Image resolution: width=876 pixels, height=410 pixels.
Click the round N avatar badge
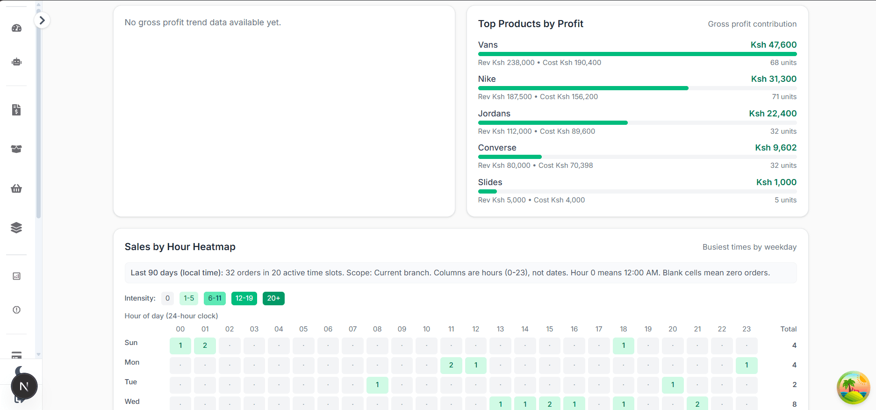pyautogui.click(x=24, y=386)
